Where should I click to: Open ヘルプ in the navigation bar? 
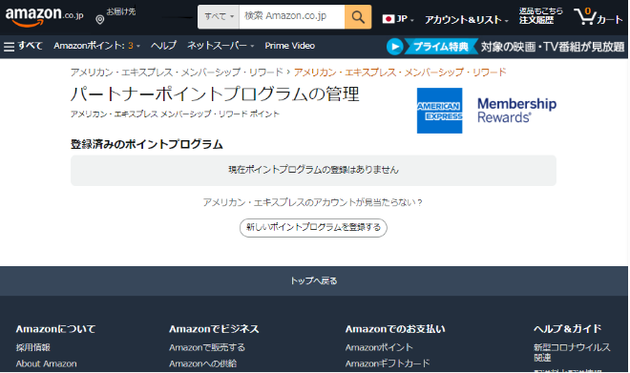(163, 46)
